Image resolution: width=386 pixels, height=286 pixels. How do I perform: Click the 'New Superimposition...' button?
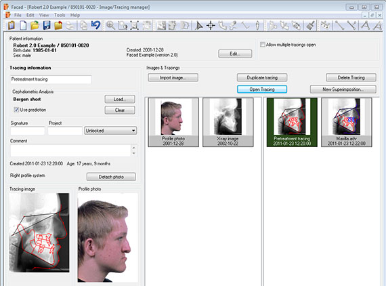pyautogui.click(x=343, y=89)
